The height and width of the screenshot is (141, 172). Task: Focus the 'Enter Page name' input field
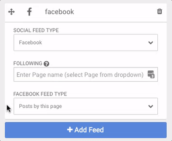point(86,74)
